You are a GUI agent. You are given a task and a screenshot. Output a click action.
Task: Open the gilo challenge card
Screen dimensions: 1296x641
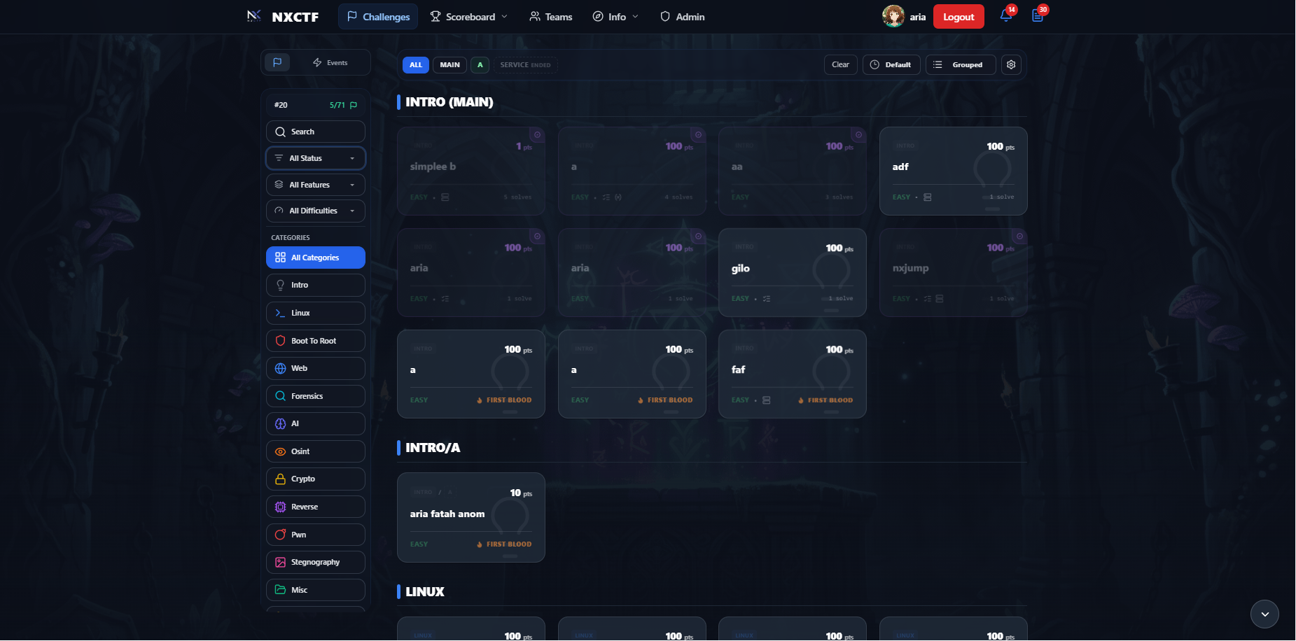click(x=793, y=272)
